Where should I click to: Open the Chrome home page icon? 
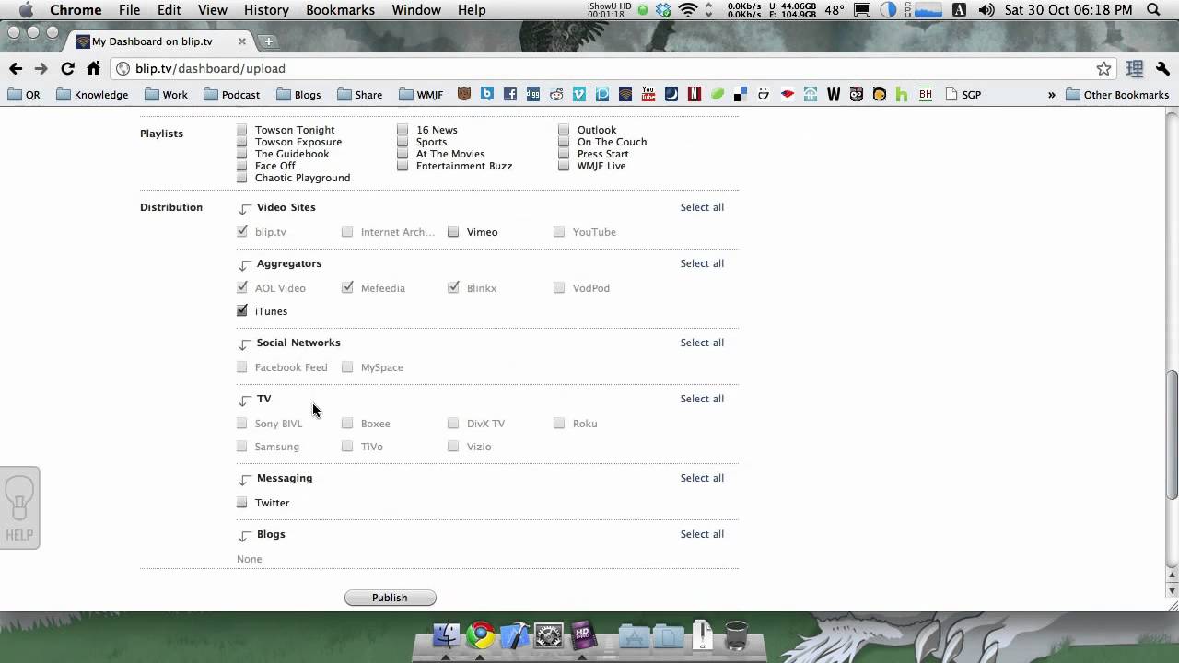[93, 68]
